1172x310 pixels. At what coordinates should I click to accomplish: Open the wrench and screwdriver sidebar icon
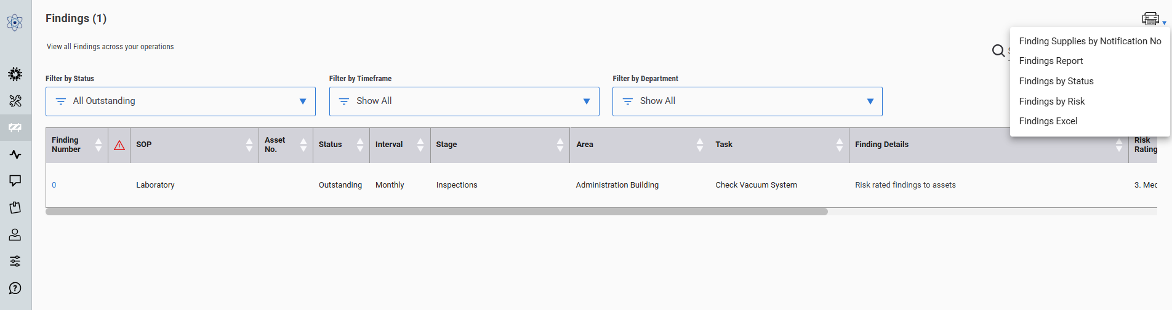pos(15,101)
